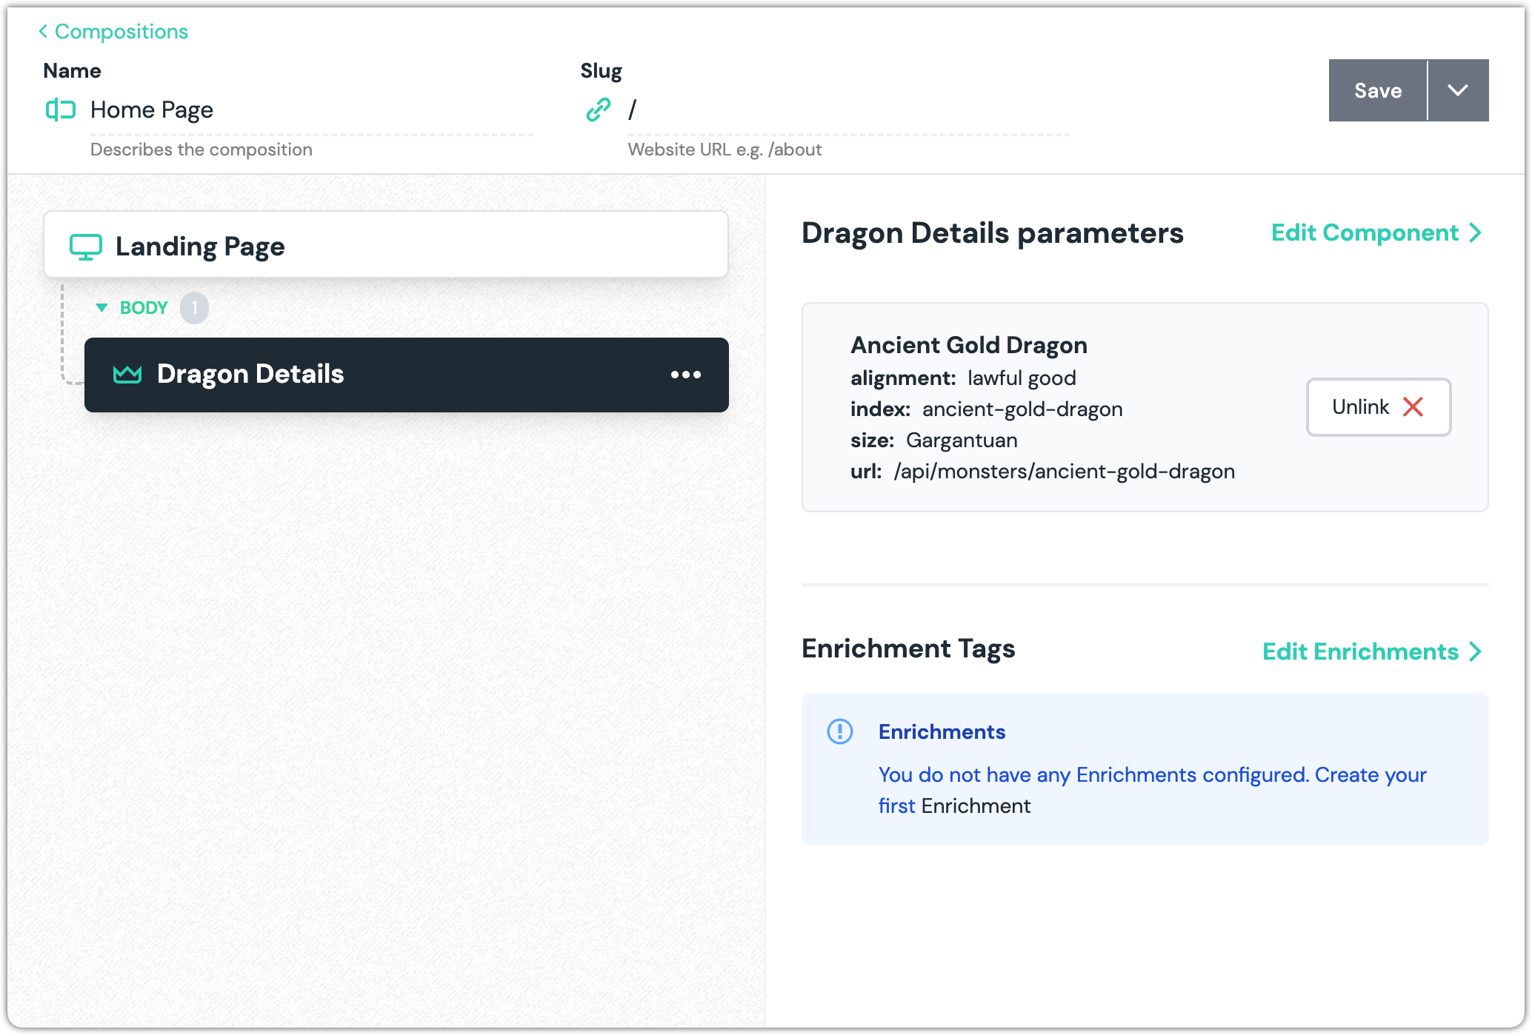1532x1035 pixels.
Task: Save the composition
Action: point(1377,90)
